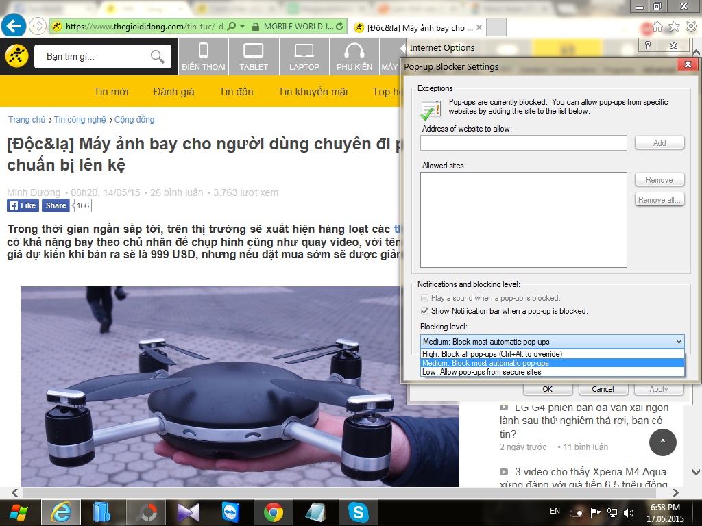This screenshot has width=702, height=526.
Task: Open Internet Explorer tools gear icon
Action: [690, 26]
